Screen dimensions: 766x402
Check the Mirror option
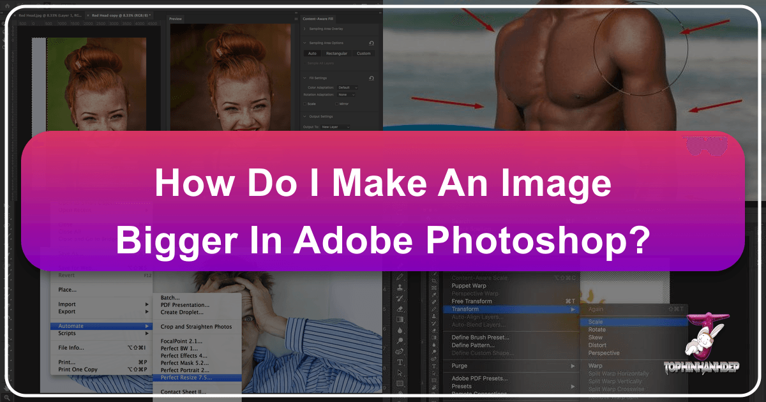[x=337, y=104]
